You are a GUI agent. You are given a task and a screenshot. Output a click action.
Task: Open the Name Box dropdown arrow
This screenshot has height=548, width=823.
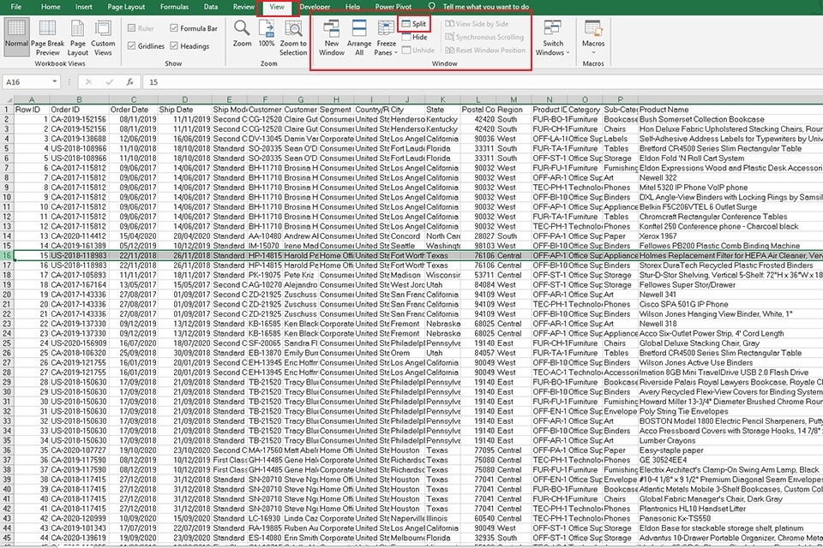point(54,82)
